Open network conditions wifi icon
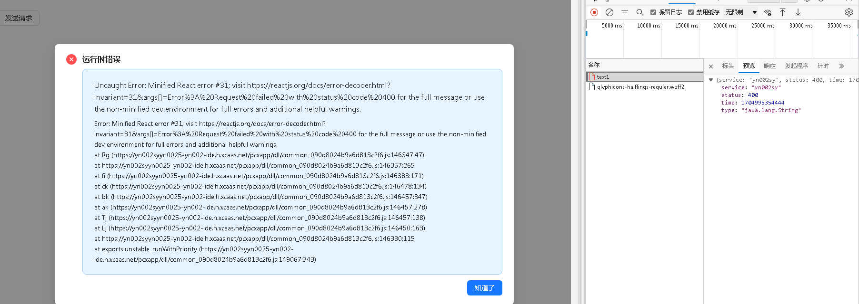The width and height of the screenshot is (859, 304). point(768,12)
